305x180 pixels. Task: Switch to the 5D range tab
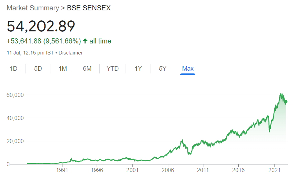point(38,69)
